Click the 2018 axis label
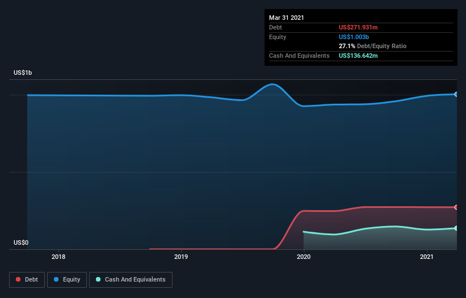Image resolution: width=466 pixels, height=298 pixels. pyautogui.click(x=58, y=257)
